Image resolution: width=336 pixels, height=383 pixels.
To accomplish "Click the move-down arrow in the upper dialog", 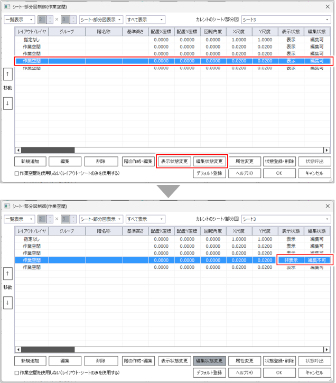I will pos(7,104).
